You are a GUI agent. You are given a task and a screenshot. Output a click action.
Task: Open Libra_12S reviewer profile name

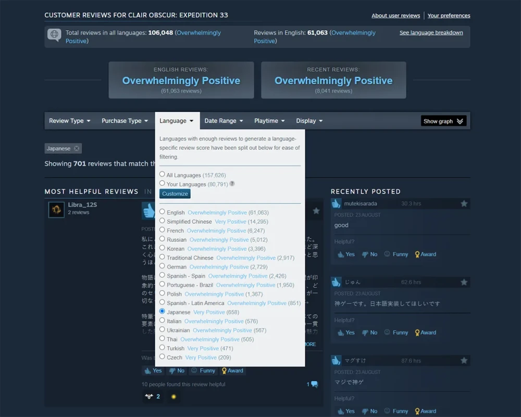click(x=82, y=205)
